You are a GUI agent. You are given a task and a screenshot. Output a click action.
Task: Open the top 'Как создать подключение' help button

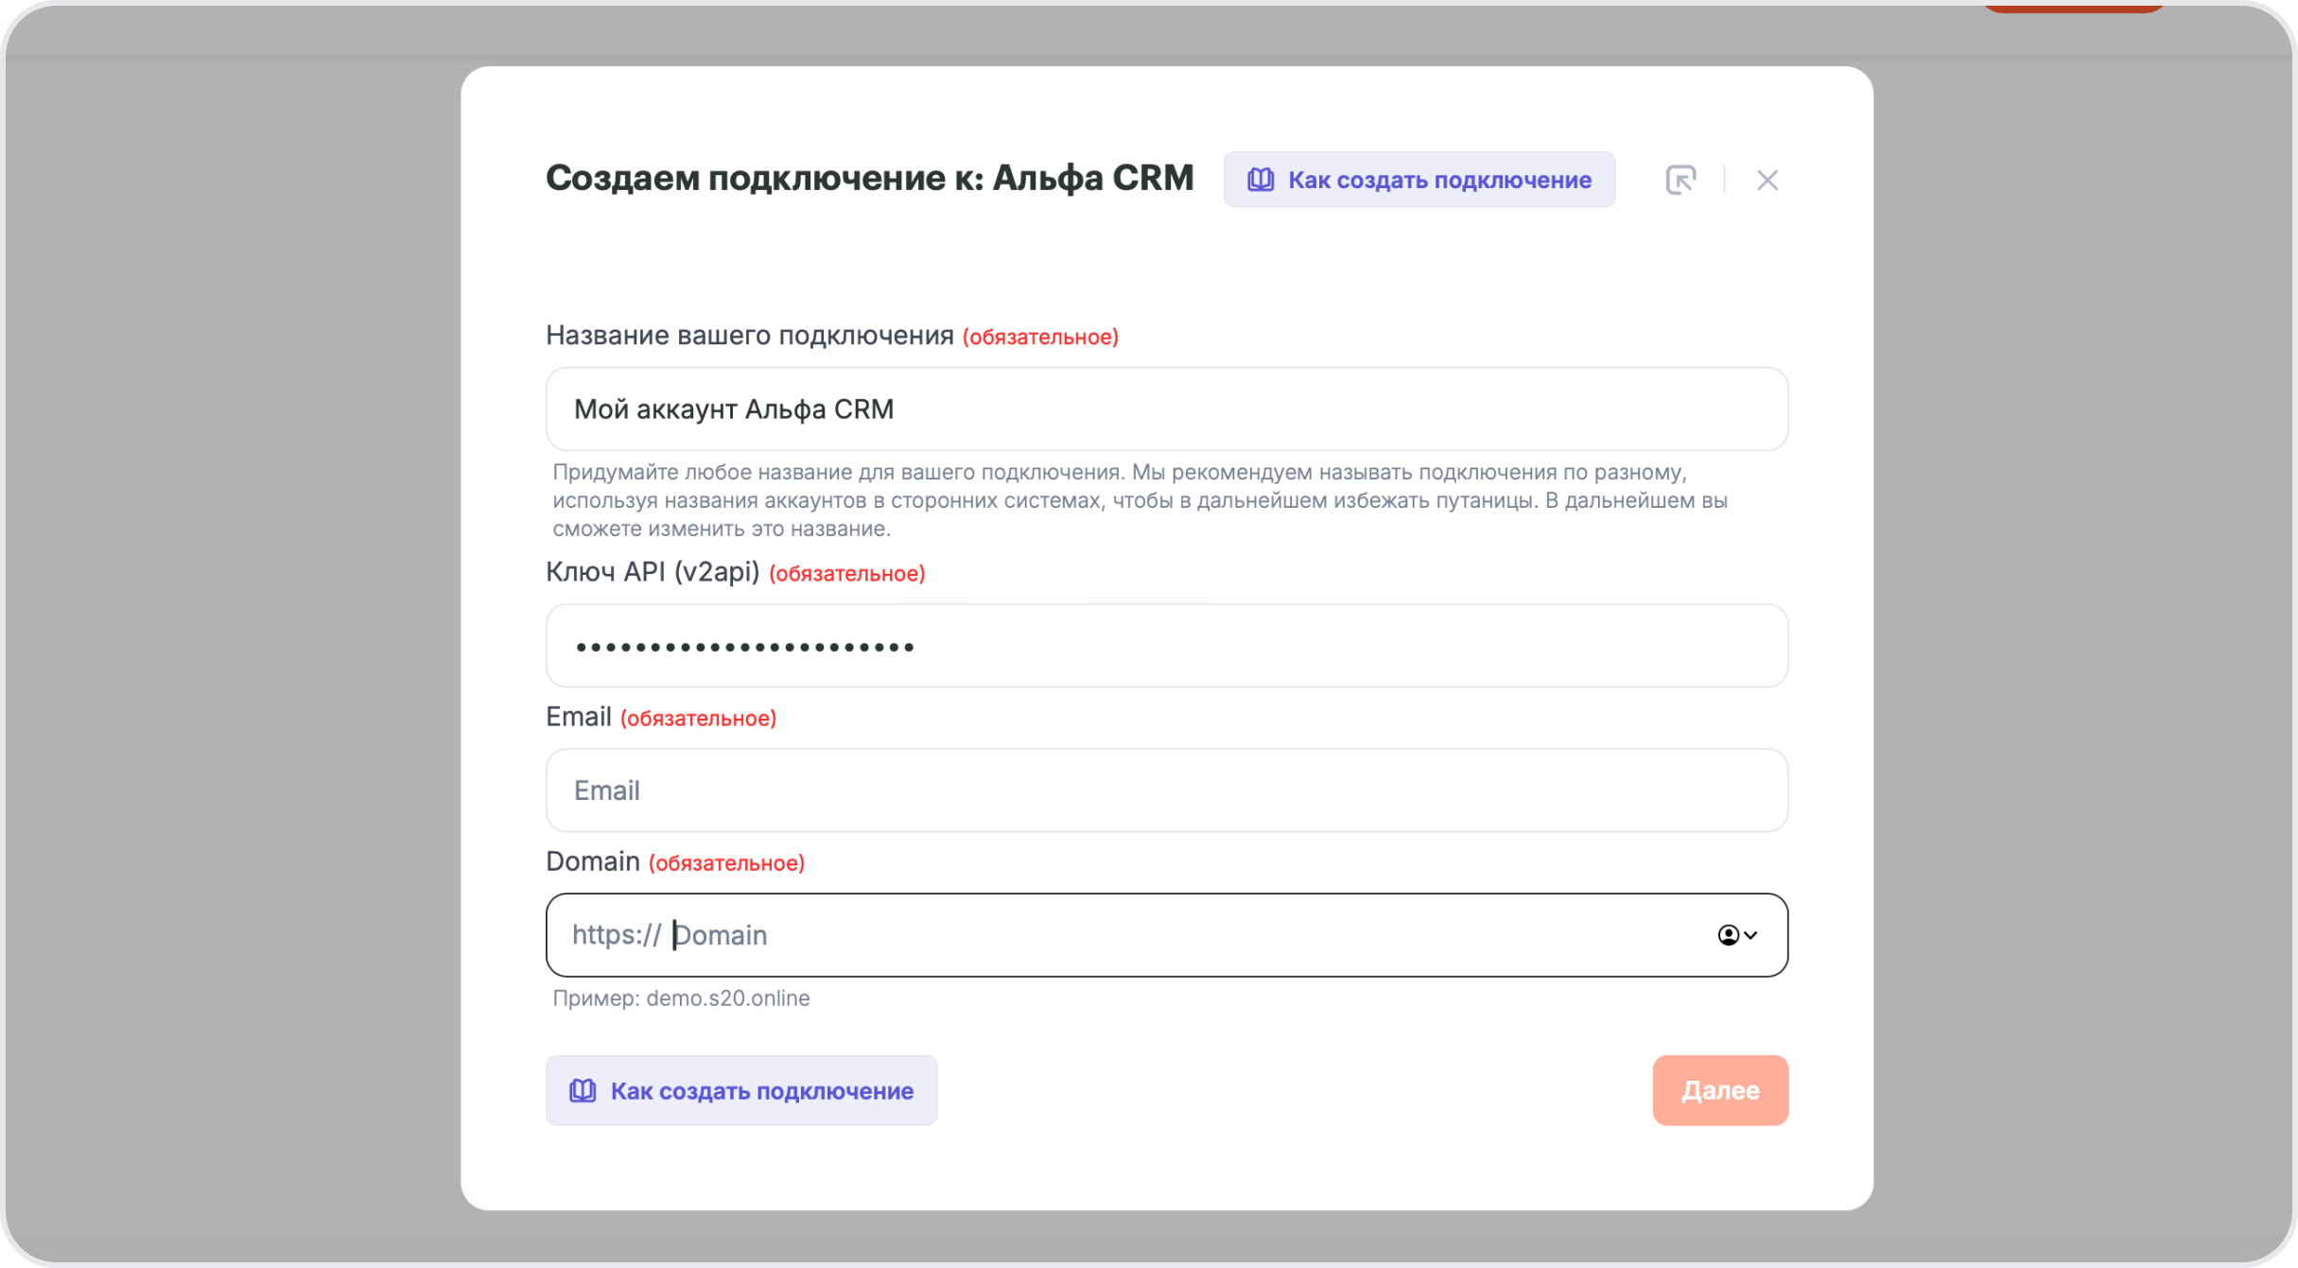tap(1419, 180)
